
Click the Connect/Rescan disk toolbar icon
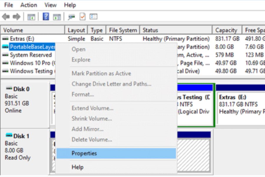pos(71,17)
